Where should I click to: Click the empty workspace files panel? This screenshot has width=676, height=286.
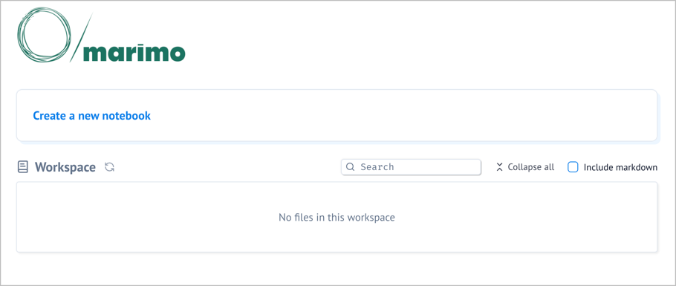[x=337, y=217]
